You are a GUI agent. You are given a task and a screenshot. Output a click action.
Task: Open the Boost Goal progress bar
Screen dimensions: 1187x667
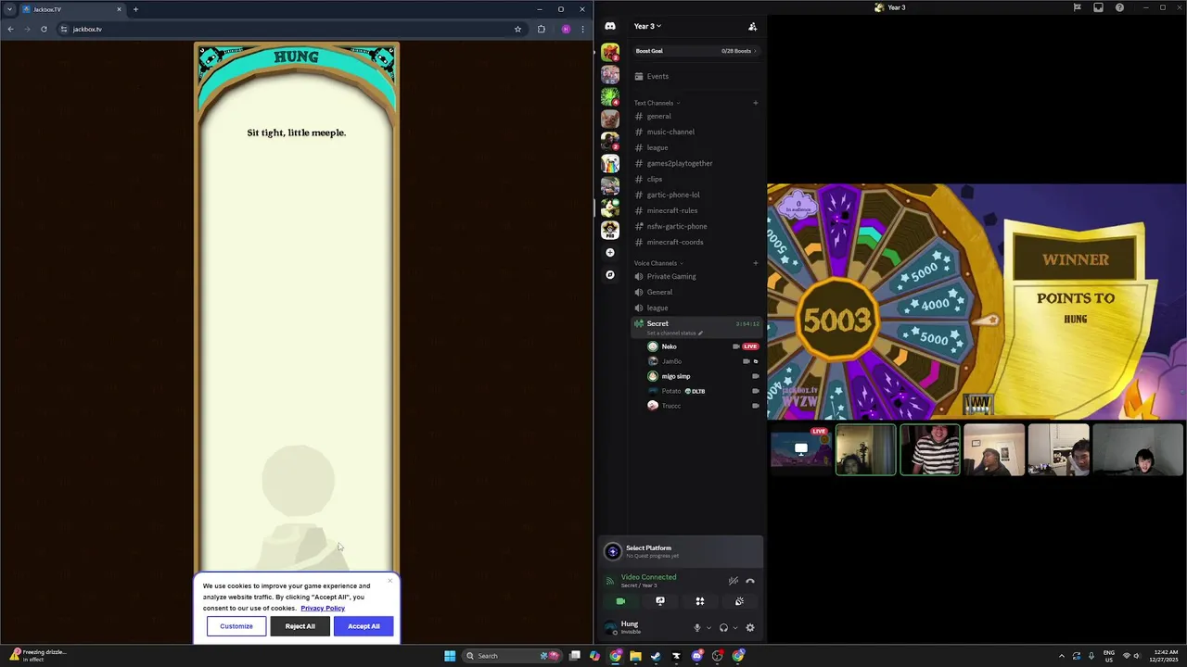pyautogui.click(x=696, y=51)
